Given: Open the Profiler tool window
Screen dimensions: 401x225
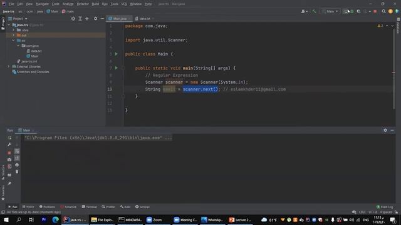Looking at the screenshot, I should tap(108, 207).
